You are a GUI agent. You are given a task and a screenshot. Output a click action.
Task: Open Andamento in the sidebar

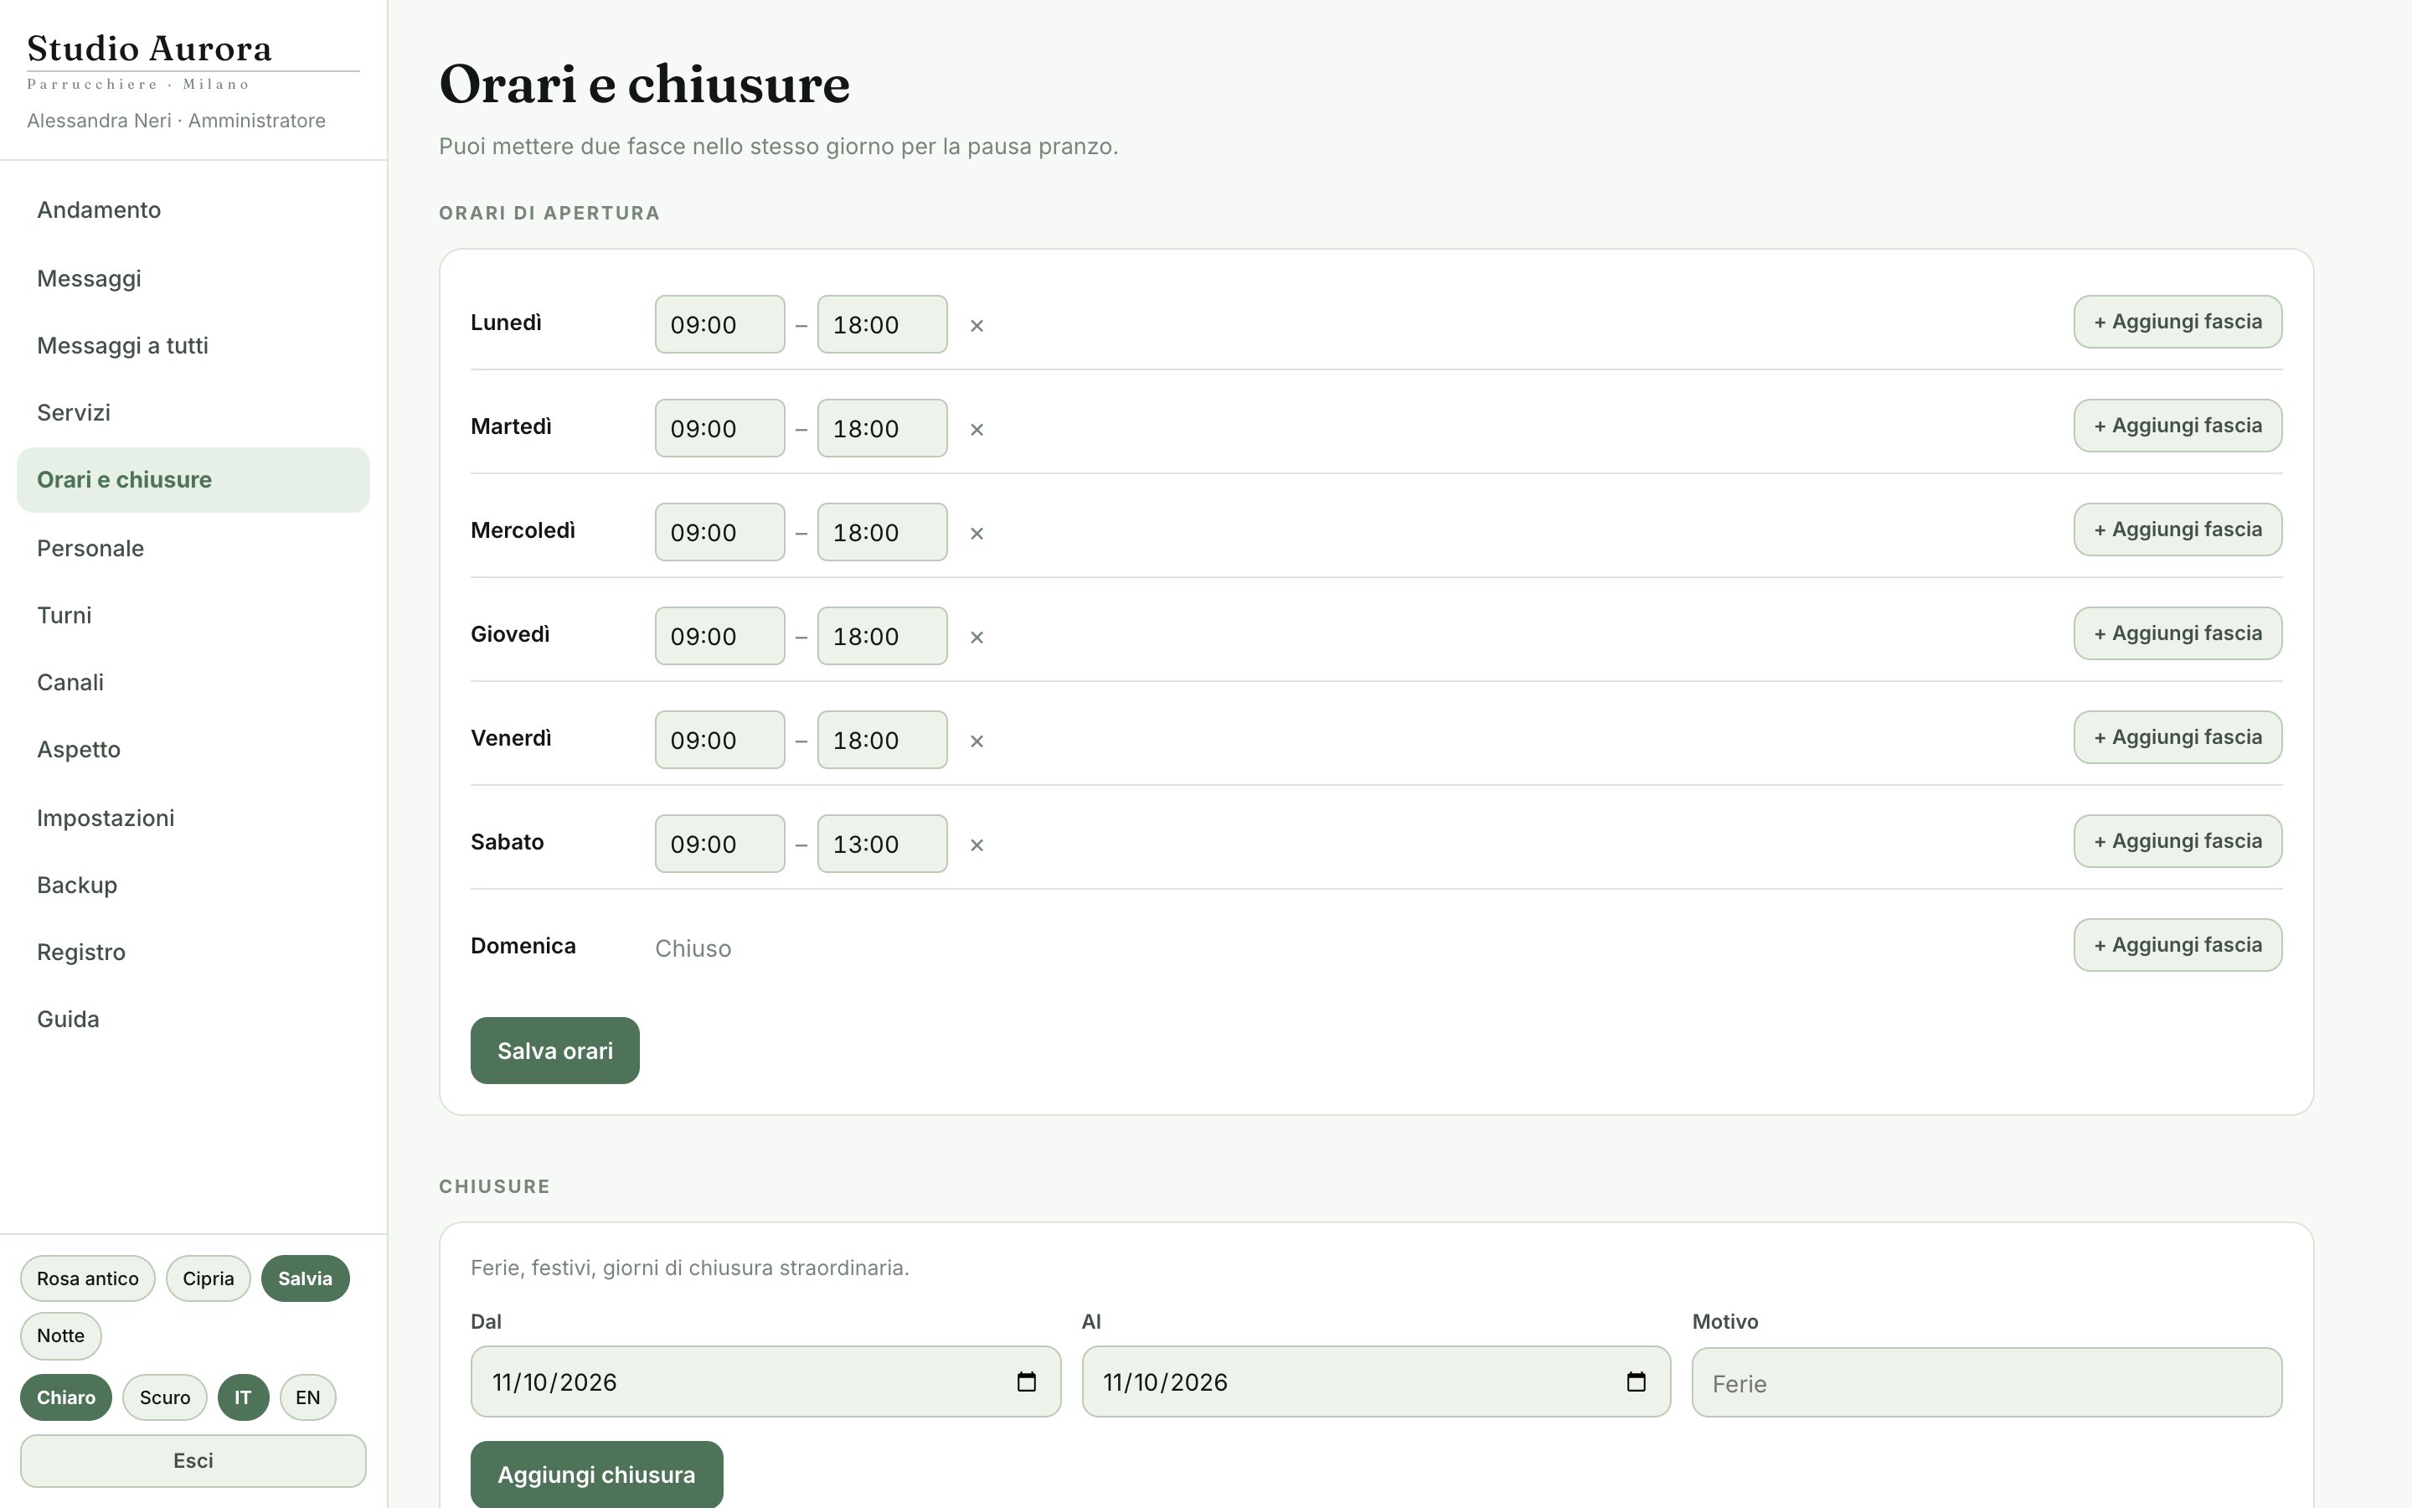coord(193,210)
